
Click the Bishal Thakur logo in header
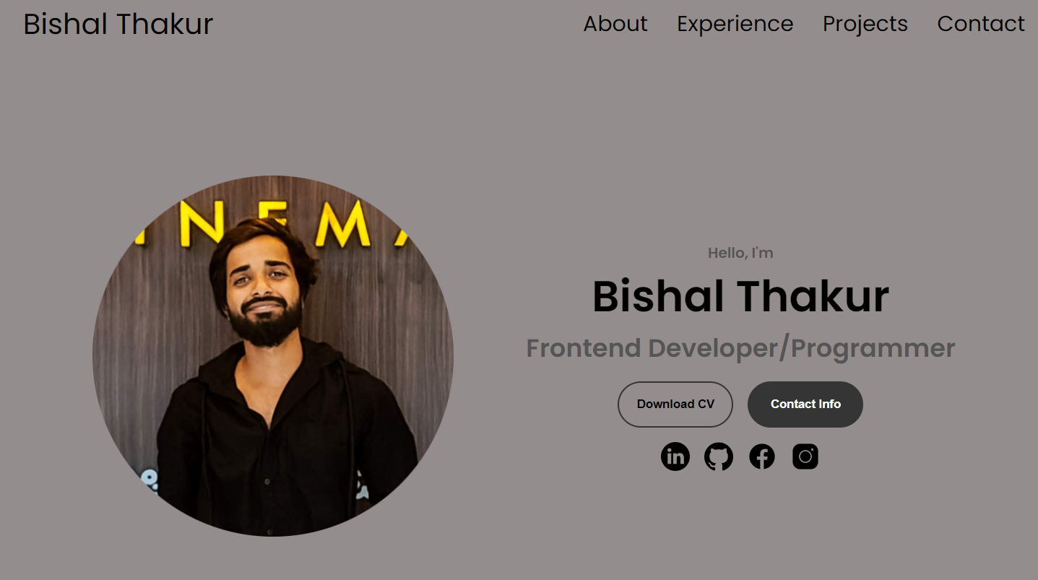point(118,24)
